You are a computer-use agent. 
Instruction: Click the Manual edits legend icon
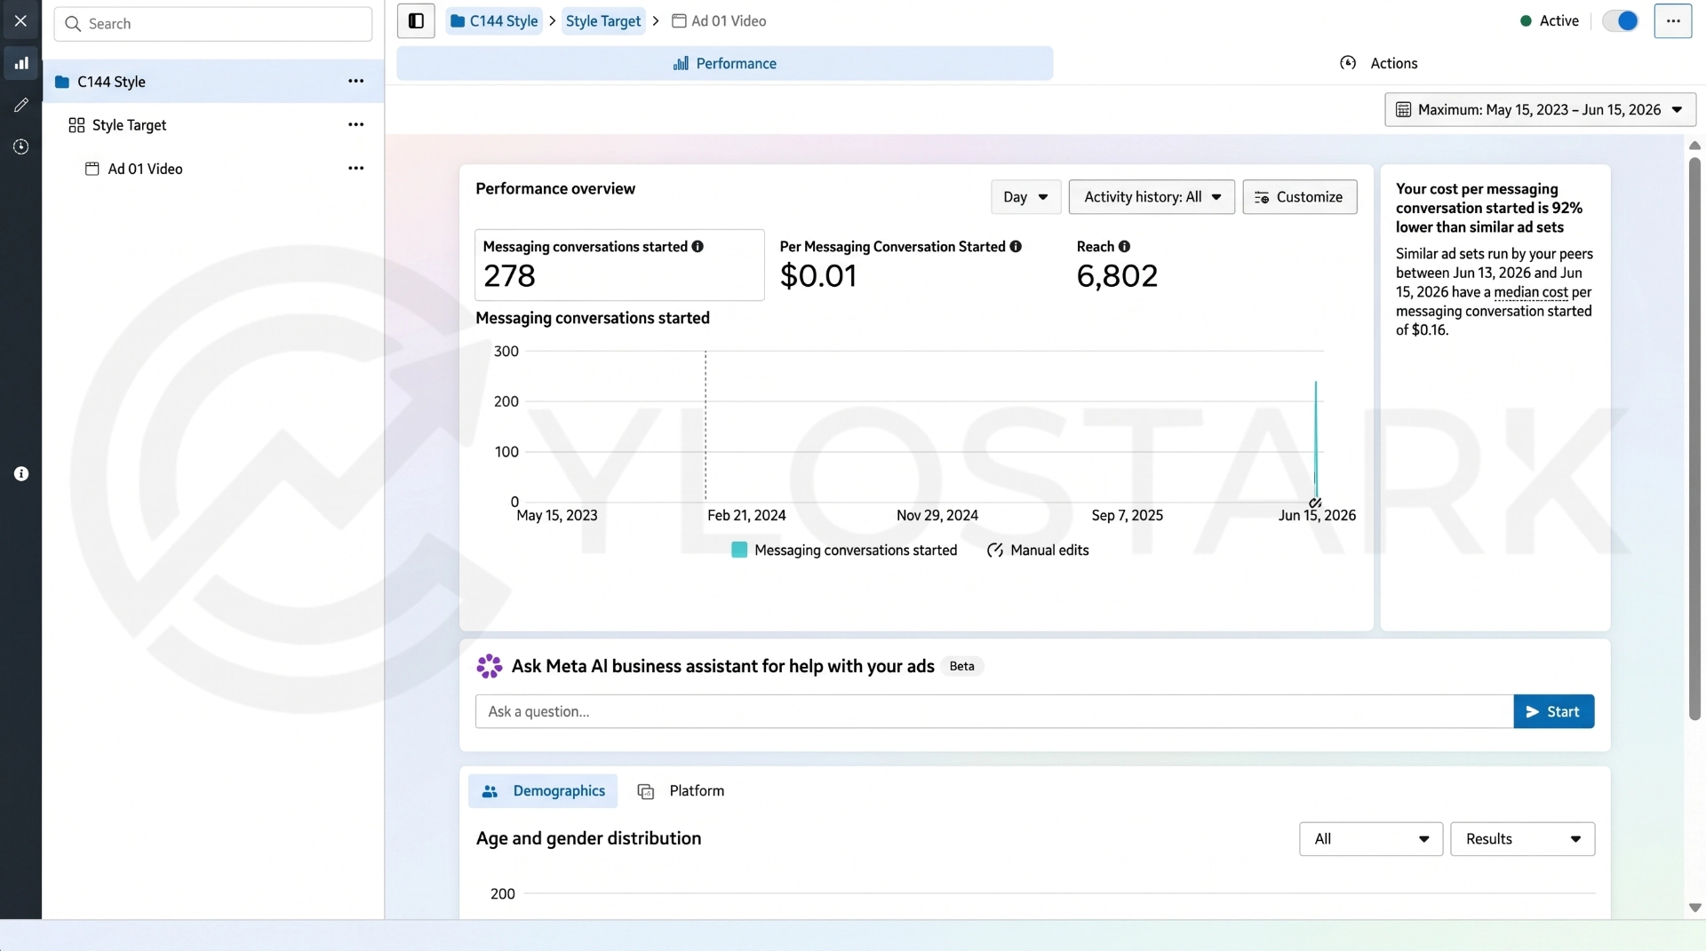[995, 551]
